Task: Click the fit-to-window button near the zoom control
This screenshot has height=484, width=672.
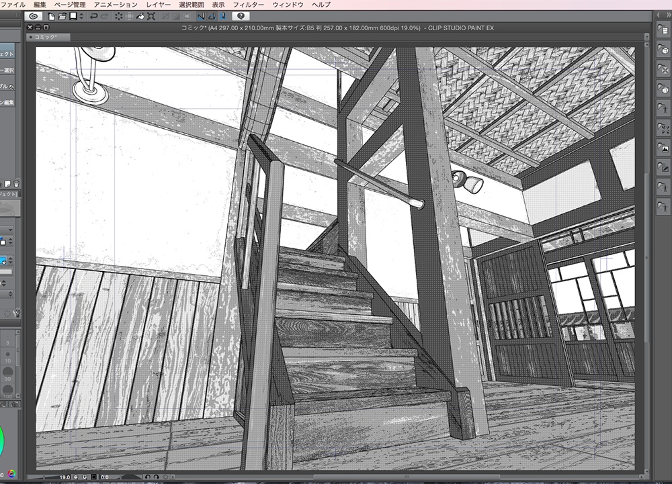Action: 93,476
